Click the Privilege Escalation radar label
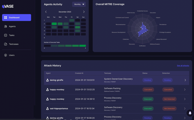This screenshot has height=120, width=194. click(165, 32)
